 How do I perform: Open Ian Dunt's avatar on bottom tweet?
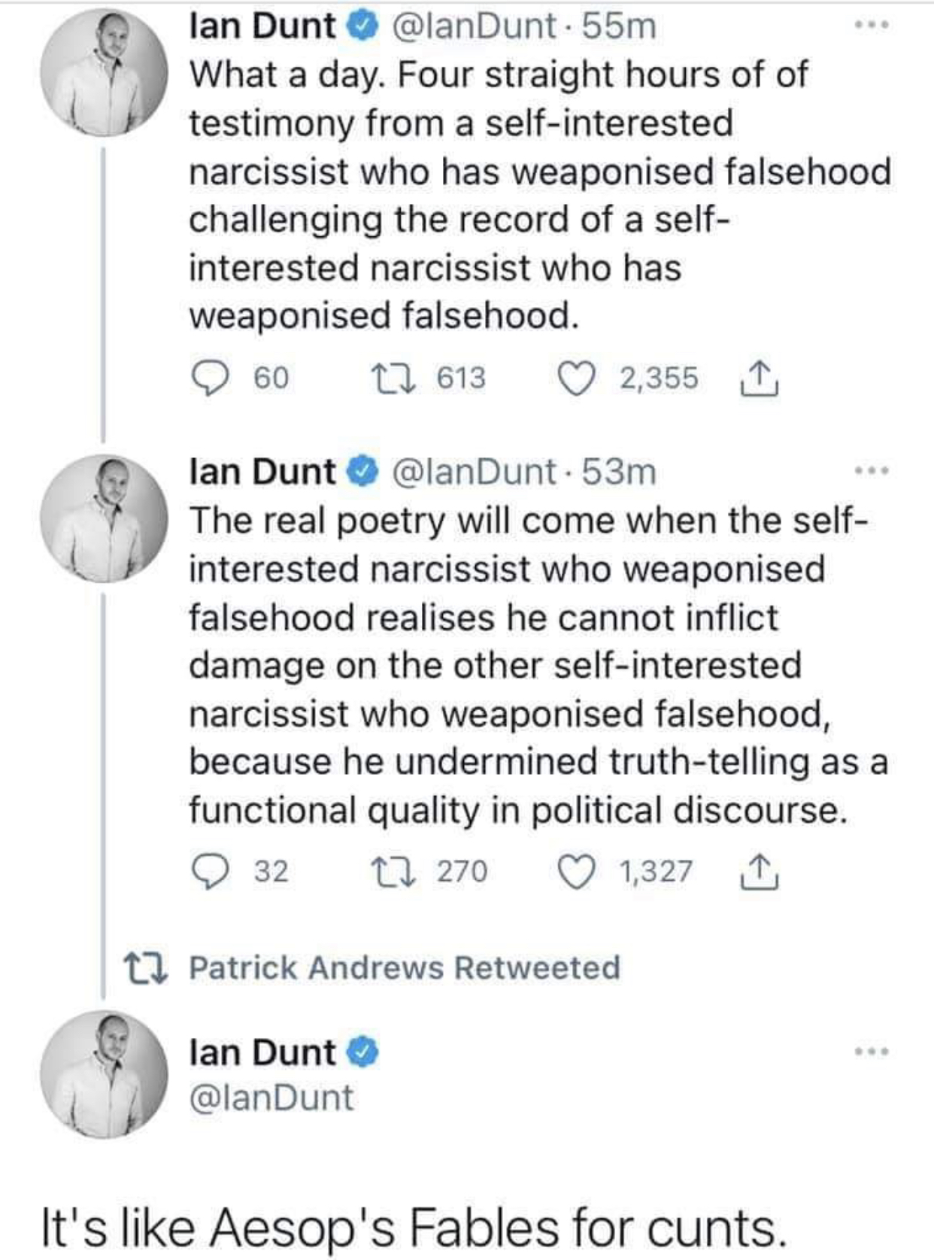click(x=104, y=1074)
